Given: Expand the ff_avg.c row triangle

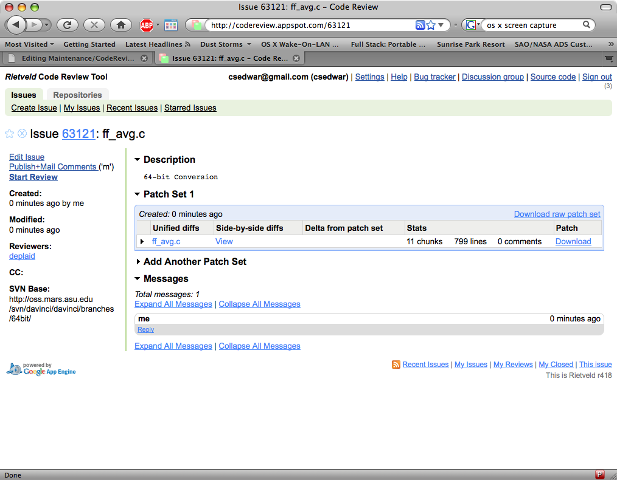Looking at the screenshot, I should [142, 241].
